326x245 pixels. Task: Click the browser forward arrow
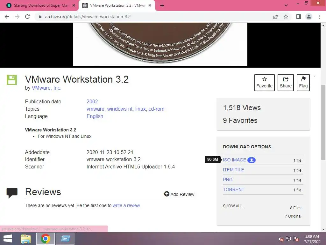coord(17,17)
